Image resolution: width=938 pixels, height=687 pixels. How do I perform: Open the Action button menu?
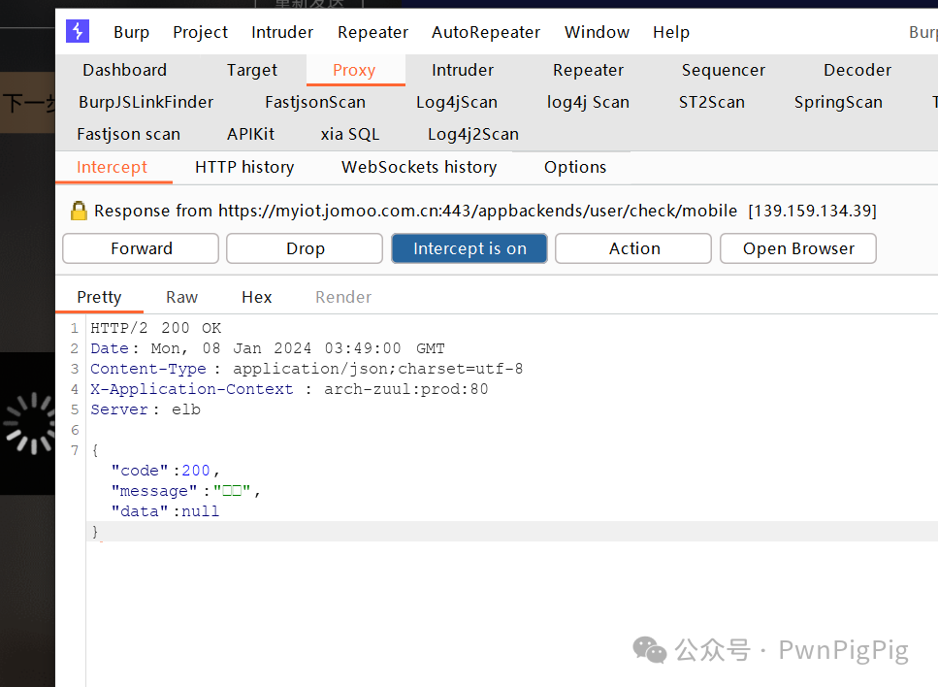pyautogui.click(x=634, y=248)
